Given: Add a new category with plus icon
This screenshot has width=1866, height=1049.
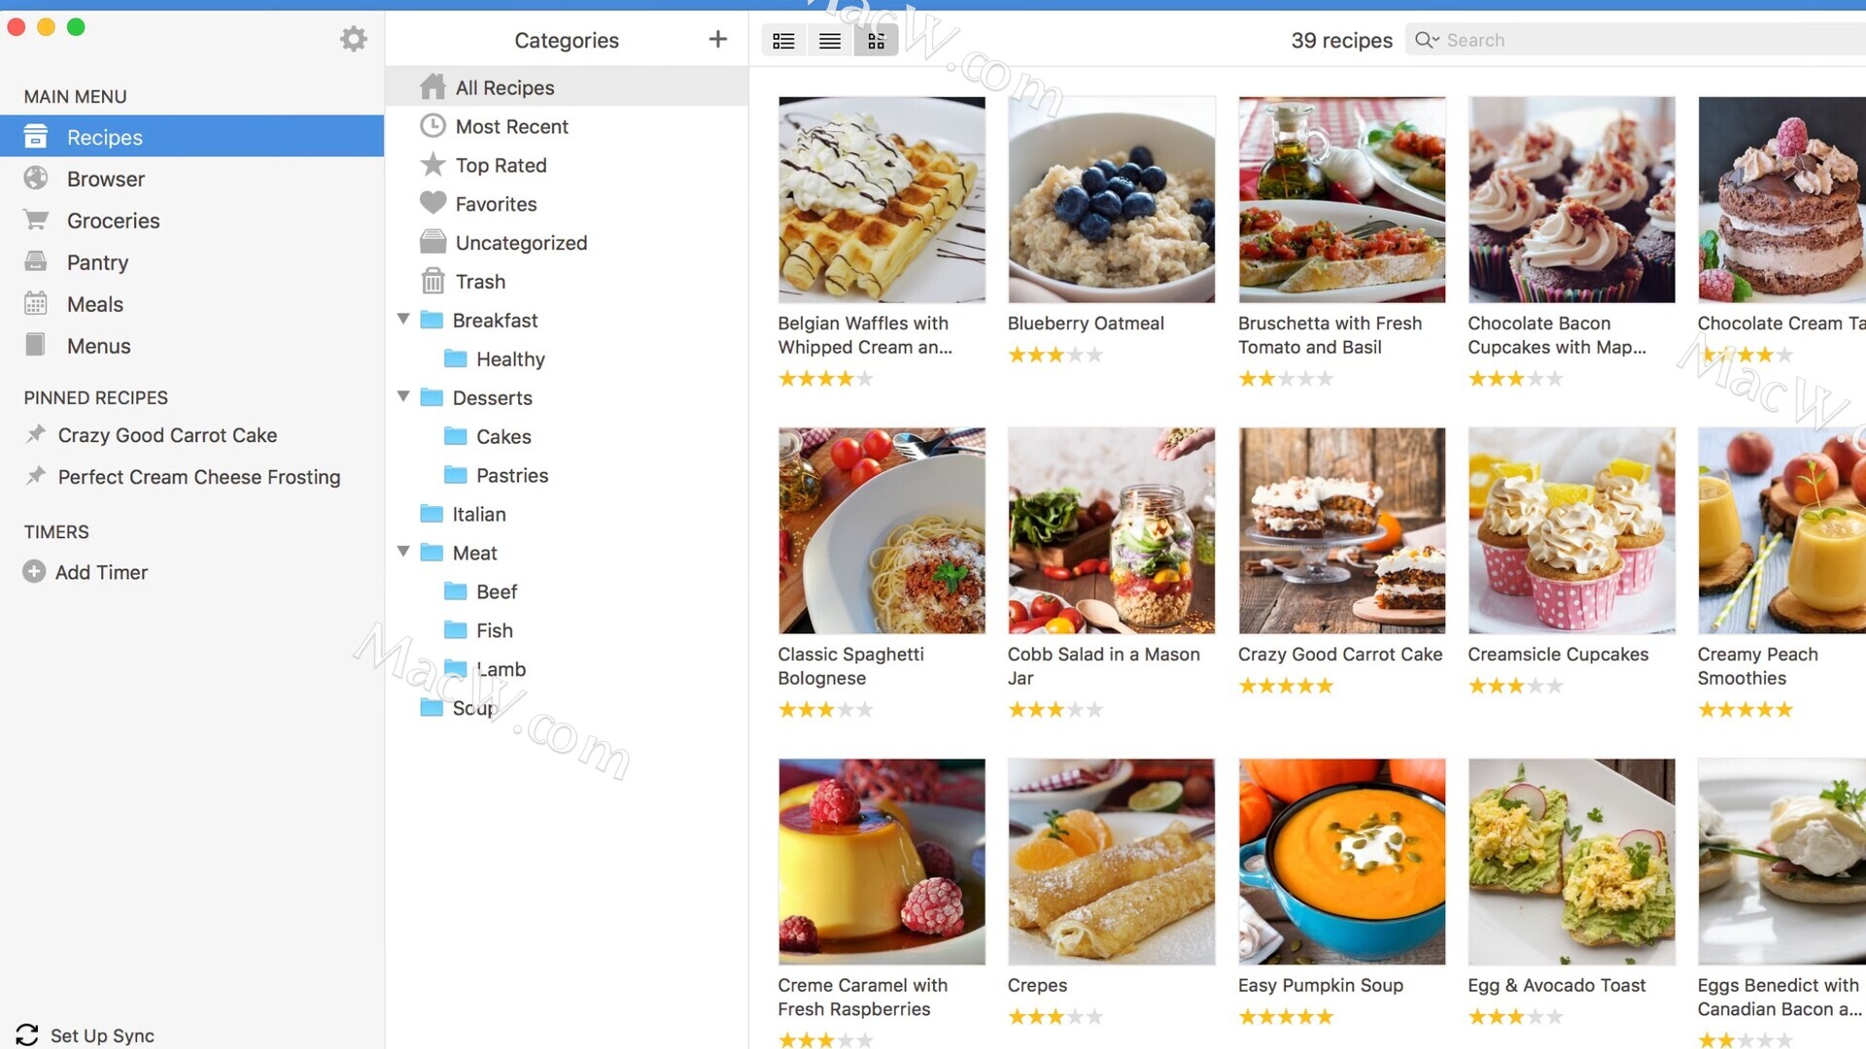Looking at the screenshot, I should [717, 39].
